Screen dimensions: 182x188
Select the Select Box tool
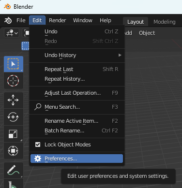click(x=14, y=64)
